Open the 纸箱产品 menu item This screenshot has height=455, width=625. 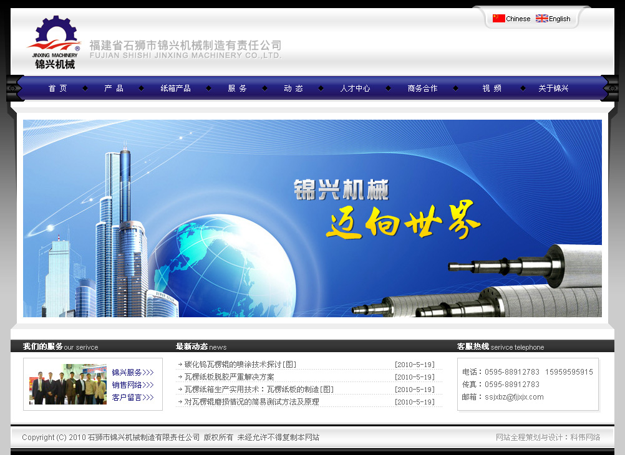175,89
